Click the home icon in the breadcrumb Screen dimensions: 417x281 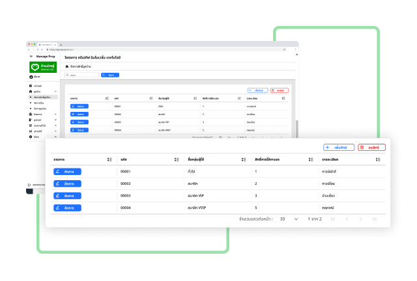tap(66, 66)
